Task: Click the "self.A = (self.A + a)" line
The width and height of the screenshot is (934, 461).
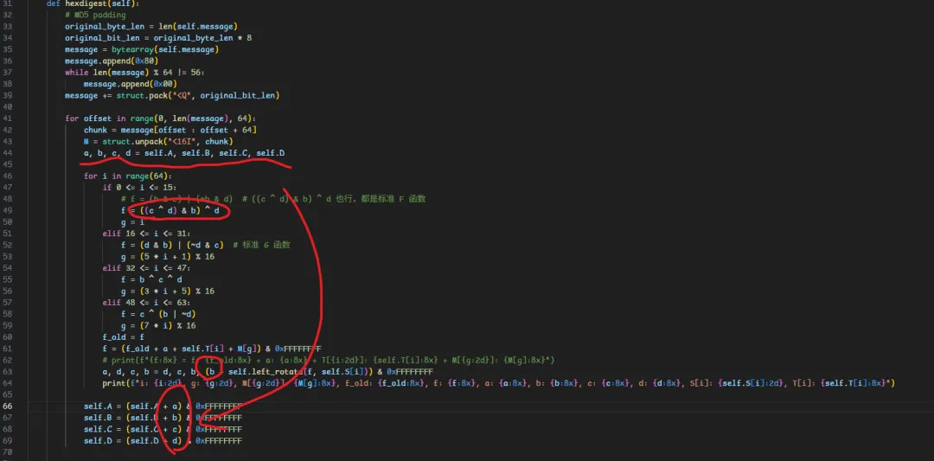Action: point(163,407)
